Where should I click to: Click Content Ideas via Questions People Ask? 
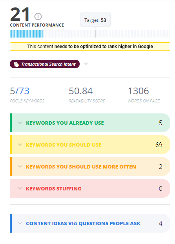83,223
